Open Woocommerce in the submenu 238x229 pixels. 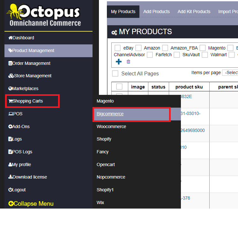pos(137,126)
